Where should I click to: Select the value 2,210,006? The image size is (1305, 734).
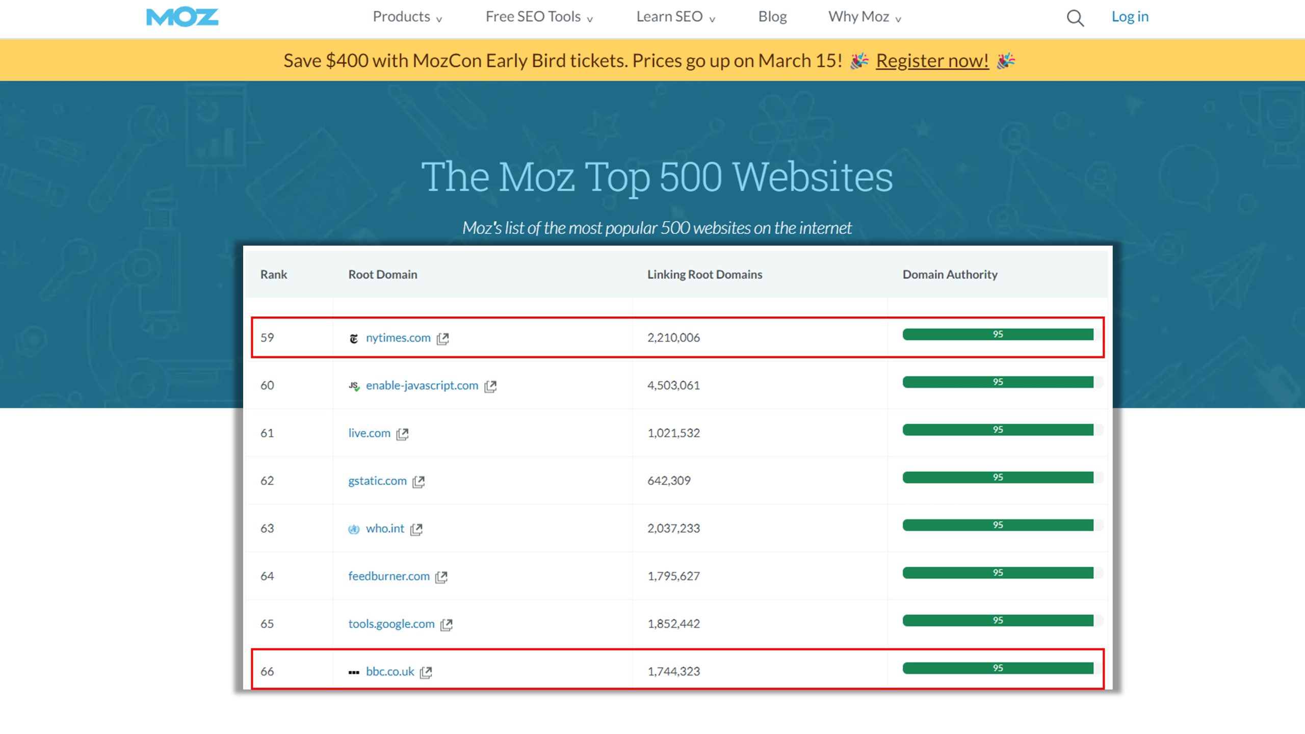click(673, 337)
